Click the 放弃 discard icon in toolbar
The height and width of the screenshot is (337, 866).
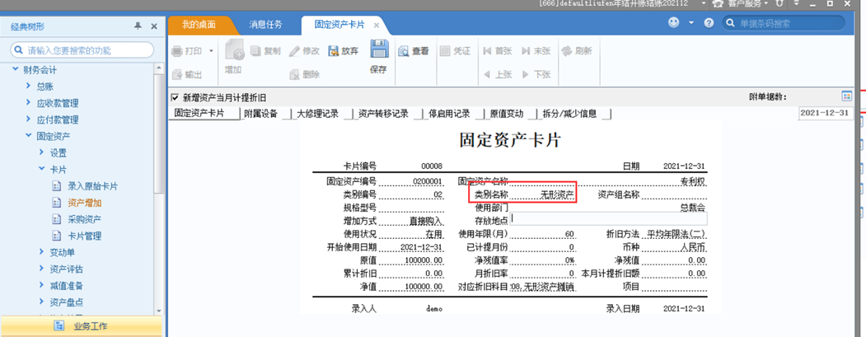pyautogui.click(x=333, y=51)
